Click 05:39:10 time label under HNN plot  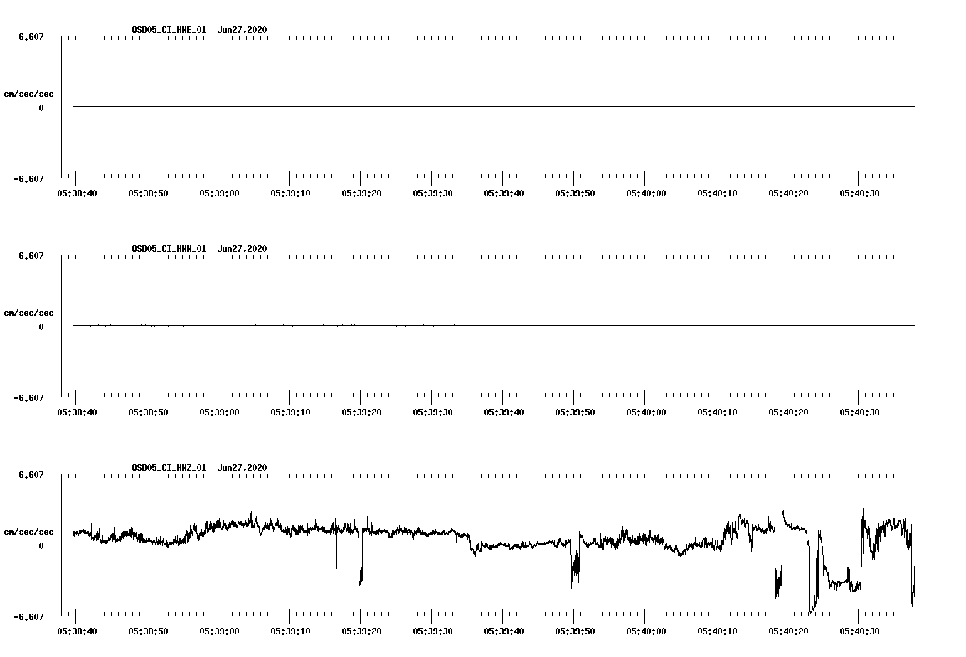[x=290, y=412]
